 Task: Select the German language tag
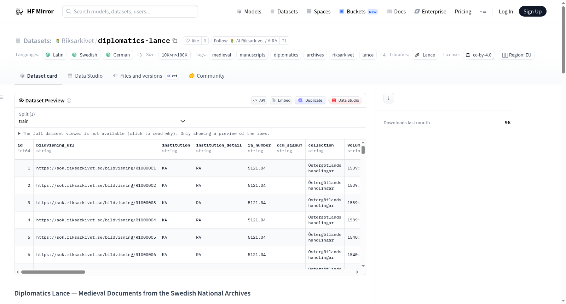point(118,55)
